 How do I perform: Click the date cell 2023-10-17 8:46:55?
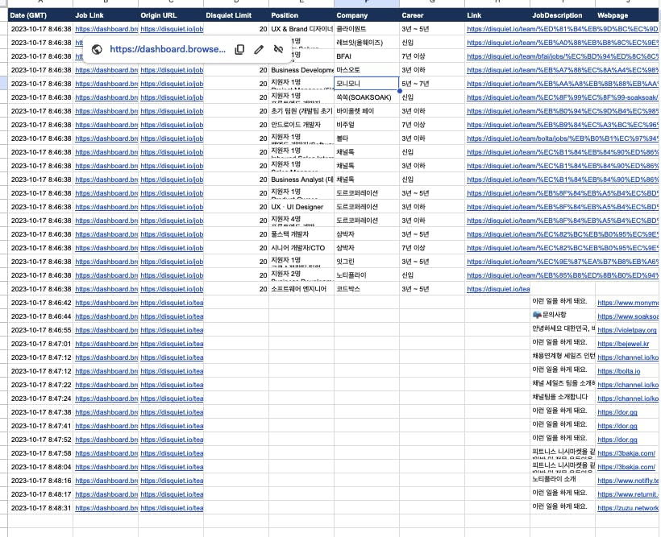[40, 330]
